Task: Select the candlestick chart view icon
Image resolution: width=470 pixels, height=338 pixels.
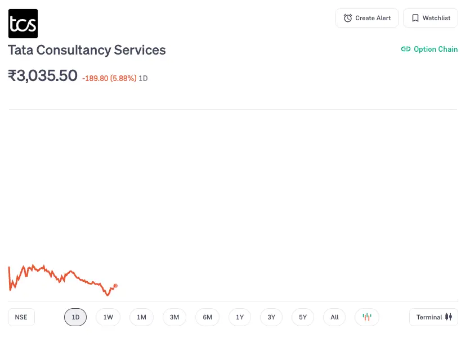Action: [366, 317]
